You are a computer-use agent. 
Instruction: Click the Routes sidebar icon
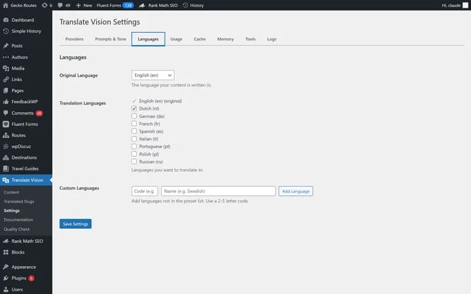pos(6,135)
